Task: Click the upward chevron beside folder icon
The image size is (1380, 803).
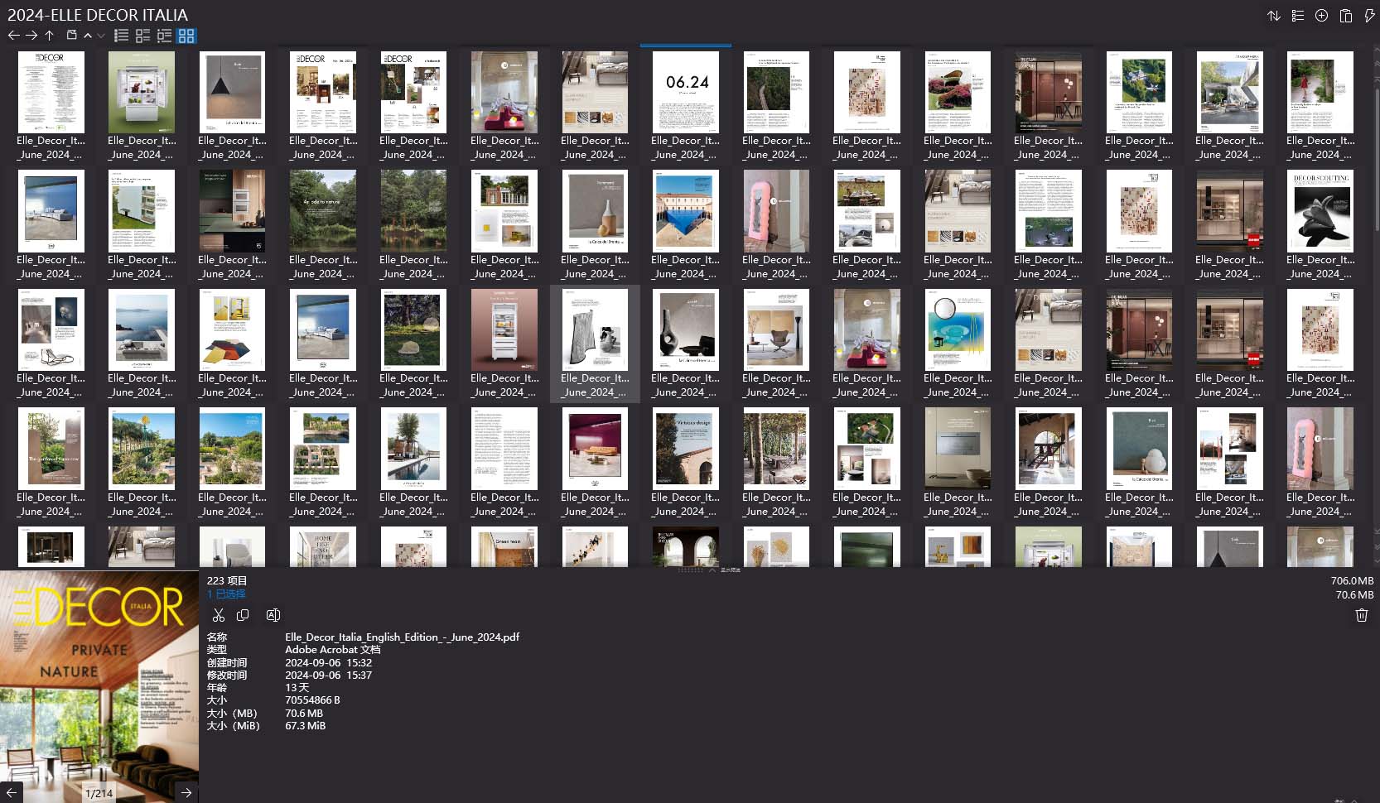Action: 87,36
